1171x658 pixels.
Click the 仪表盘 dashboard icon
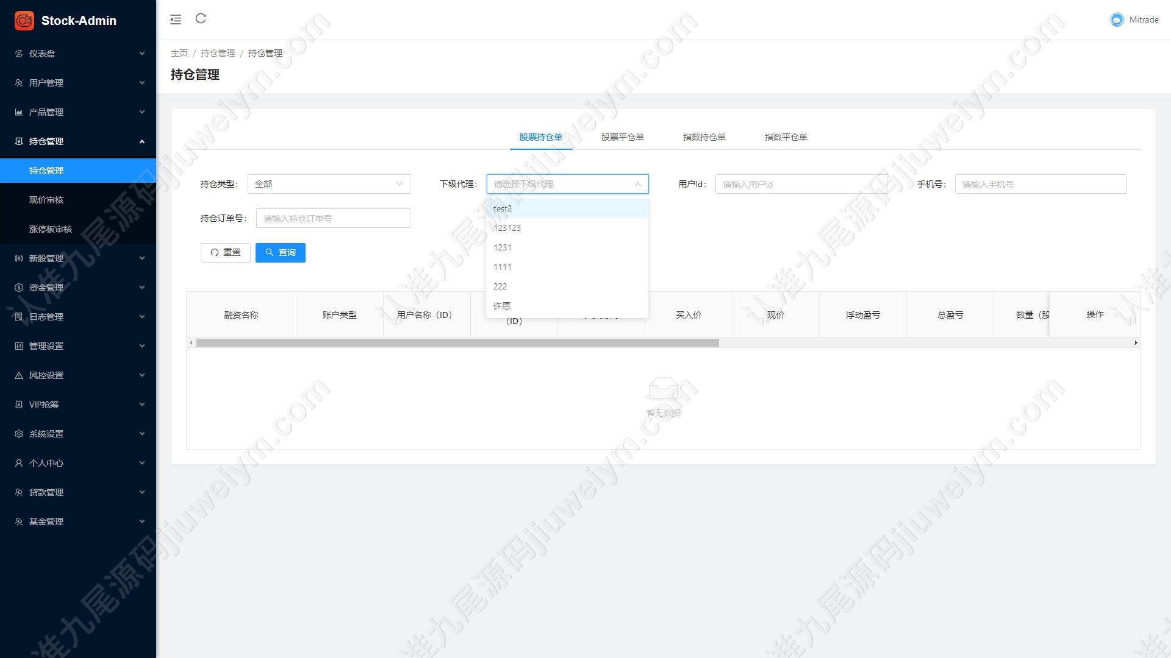[19, 54]
